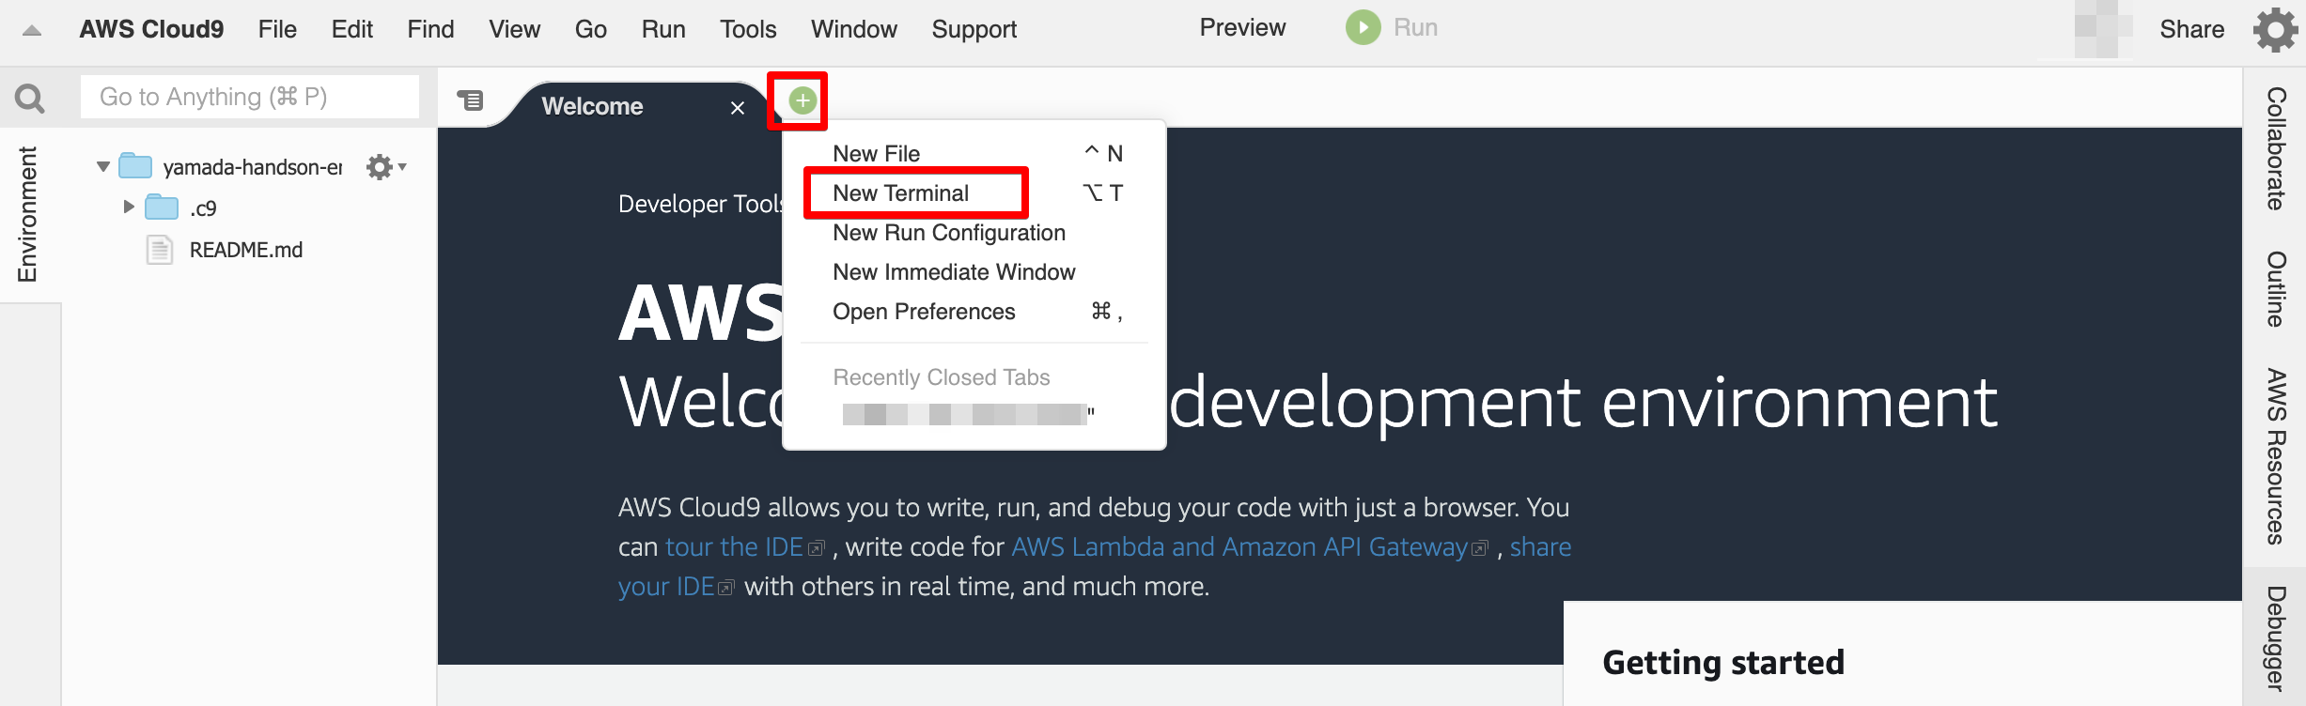Open the Go menu
Viewport: 2306px width, 706px height.
coord(590,29)
